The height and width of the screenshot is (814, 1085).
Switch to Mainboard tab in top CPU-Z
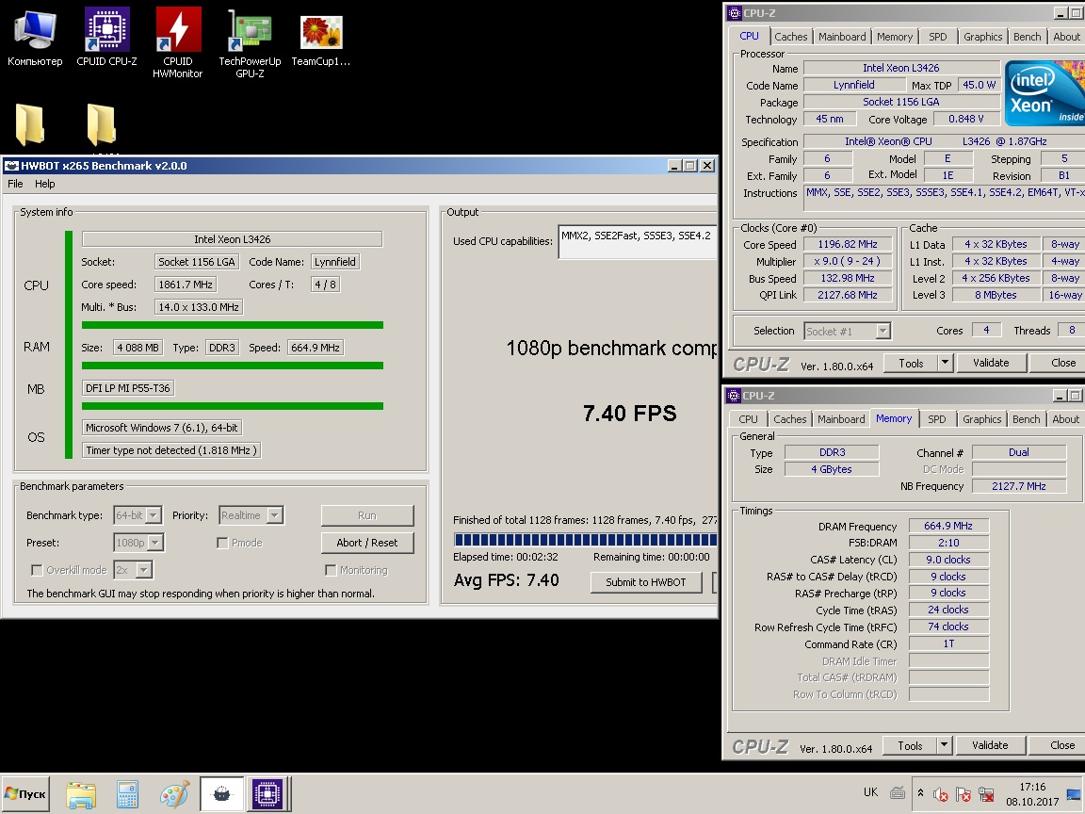coord(841,37)
